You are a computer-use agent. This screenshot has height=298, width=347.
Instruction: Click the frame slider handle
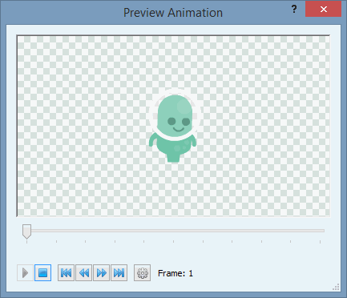tap(26, 232)
